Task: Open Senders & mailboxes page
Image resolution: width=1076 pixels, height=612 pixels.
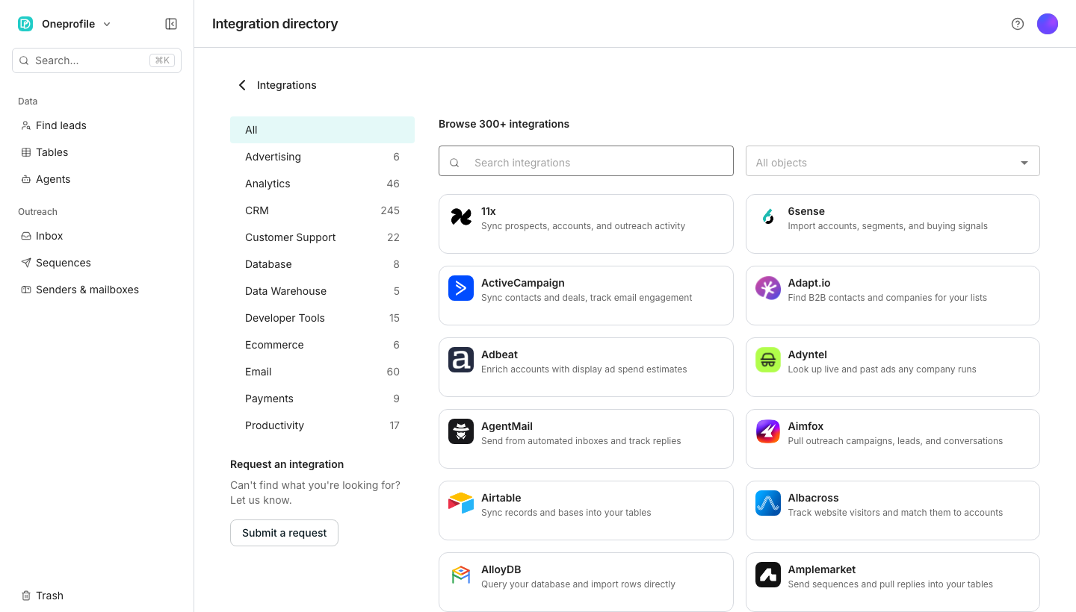Action: tap(96, 290)
